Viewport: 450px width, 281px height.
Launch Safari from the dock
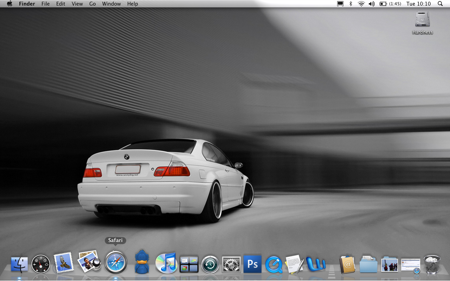click(x=115, y=262)
